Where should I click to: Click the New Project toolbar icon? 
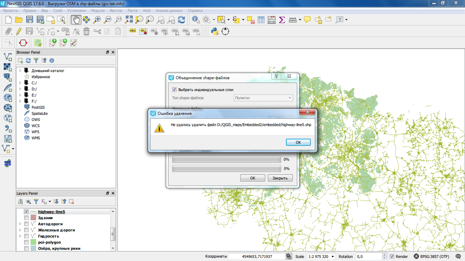[x=8, y=20]
